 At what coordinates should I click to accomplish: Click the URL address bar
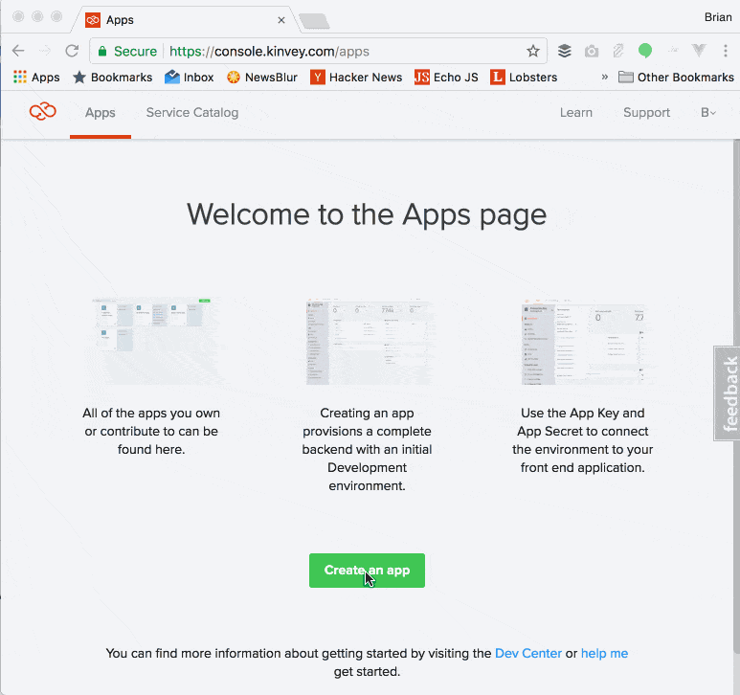point(318,51)
